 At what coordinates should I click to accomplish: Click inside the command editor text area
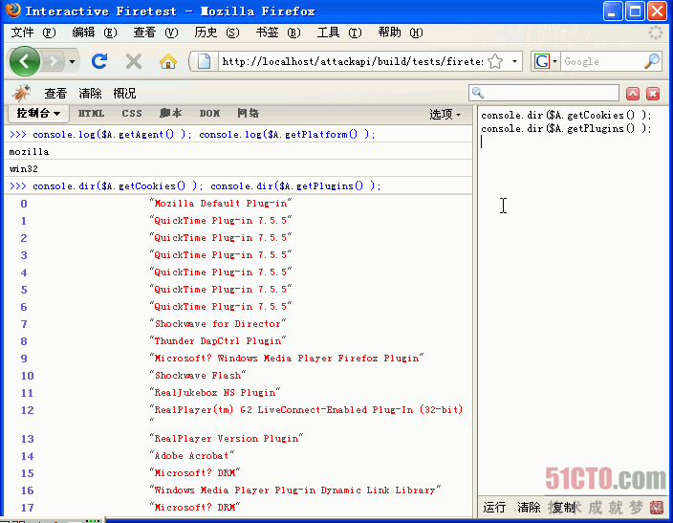pyautogui.click(x=574, y=300)
